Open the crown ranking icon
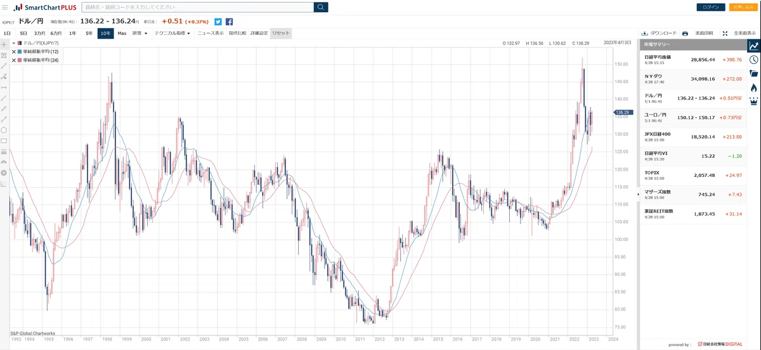This screenshot has height=350, width=761. point(753,101)
